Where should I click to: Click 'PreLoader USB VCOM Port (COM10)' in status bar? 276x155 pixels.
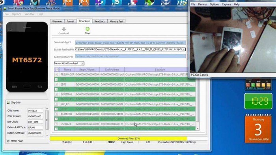pos(177,142)
